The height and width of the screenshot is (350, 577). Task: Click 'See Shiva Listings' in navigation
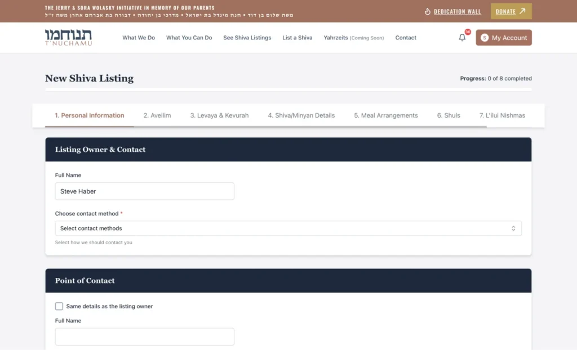pos(247,38)
